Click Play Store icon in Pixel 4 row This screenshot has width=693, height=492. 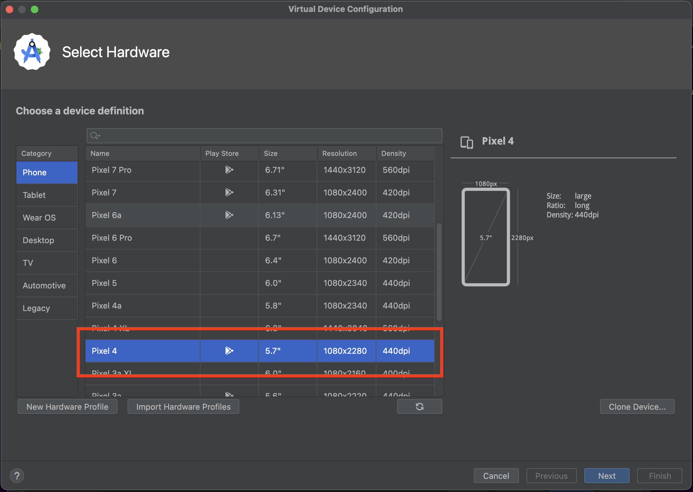click(x=229, y=351)
